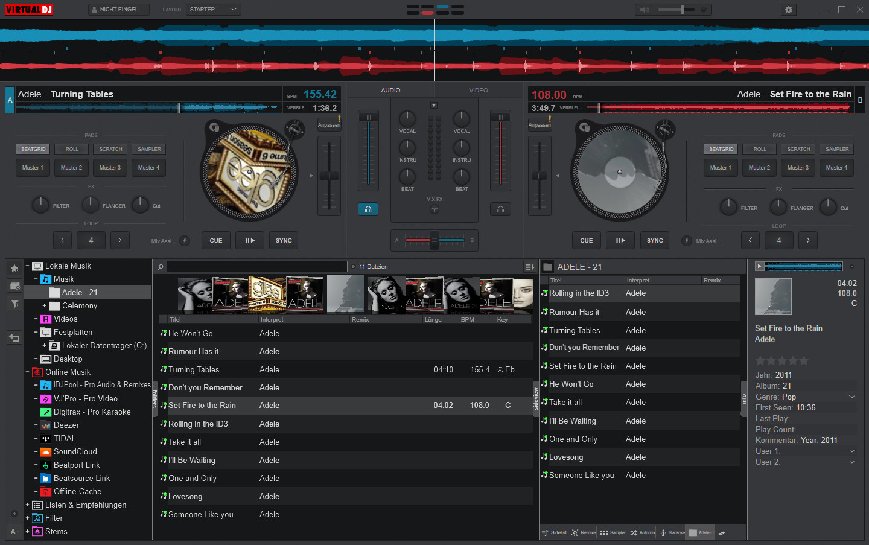Click the browser search input field
869x545 pixels.
tap(257, 267)
